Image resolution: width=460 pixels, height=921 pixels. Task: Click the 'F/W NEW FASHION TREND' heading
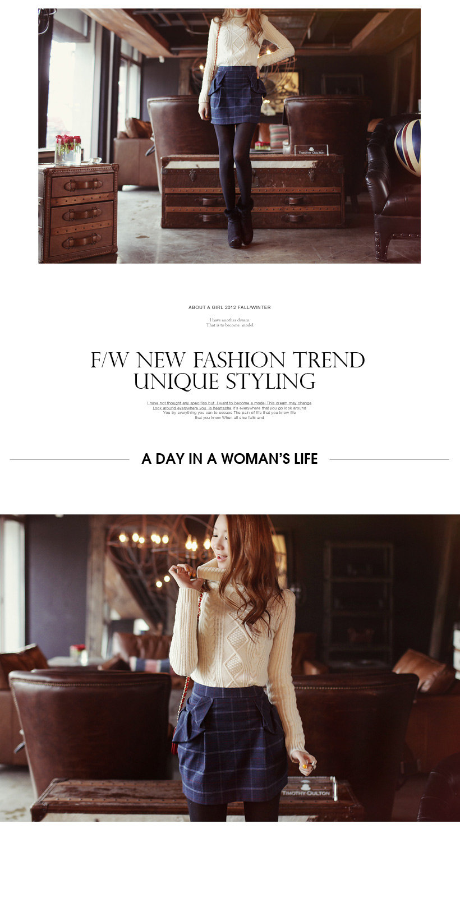click(228, 360)
